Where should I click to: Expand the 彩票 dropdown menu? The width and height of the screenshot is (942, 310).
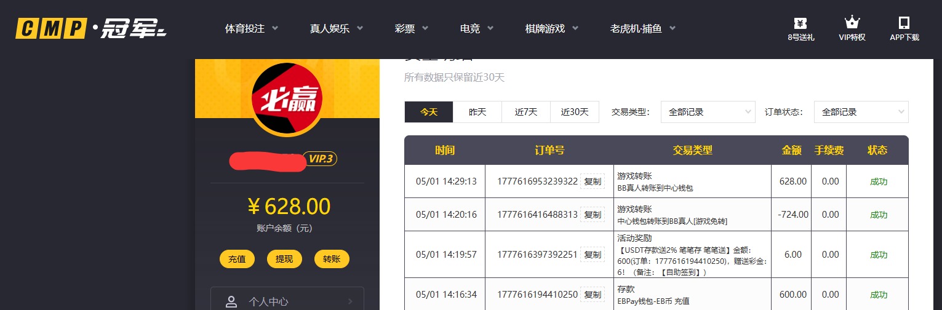click(x=412, y=28)
